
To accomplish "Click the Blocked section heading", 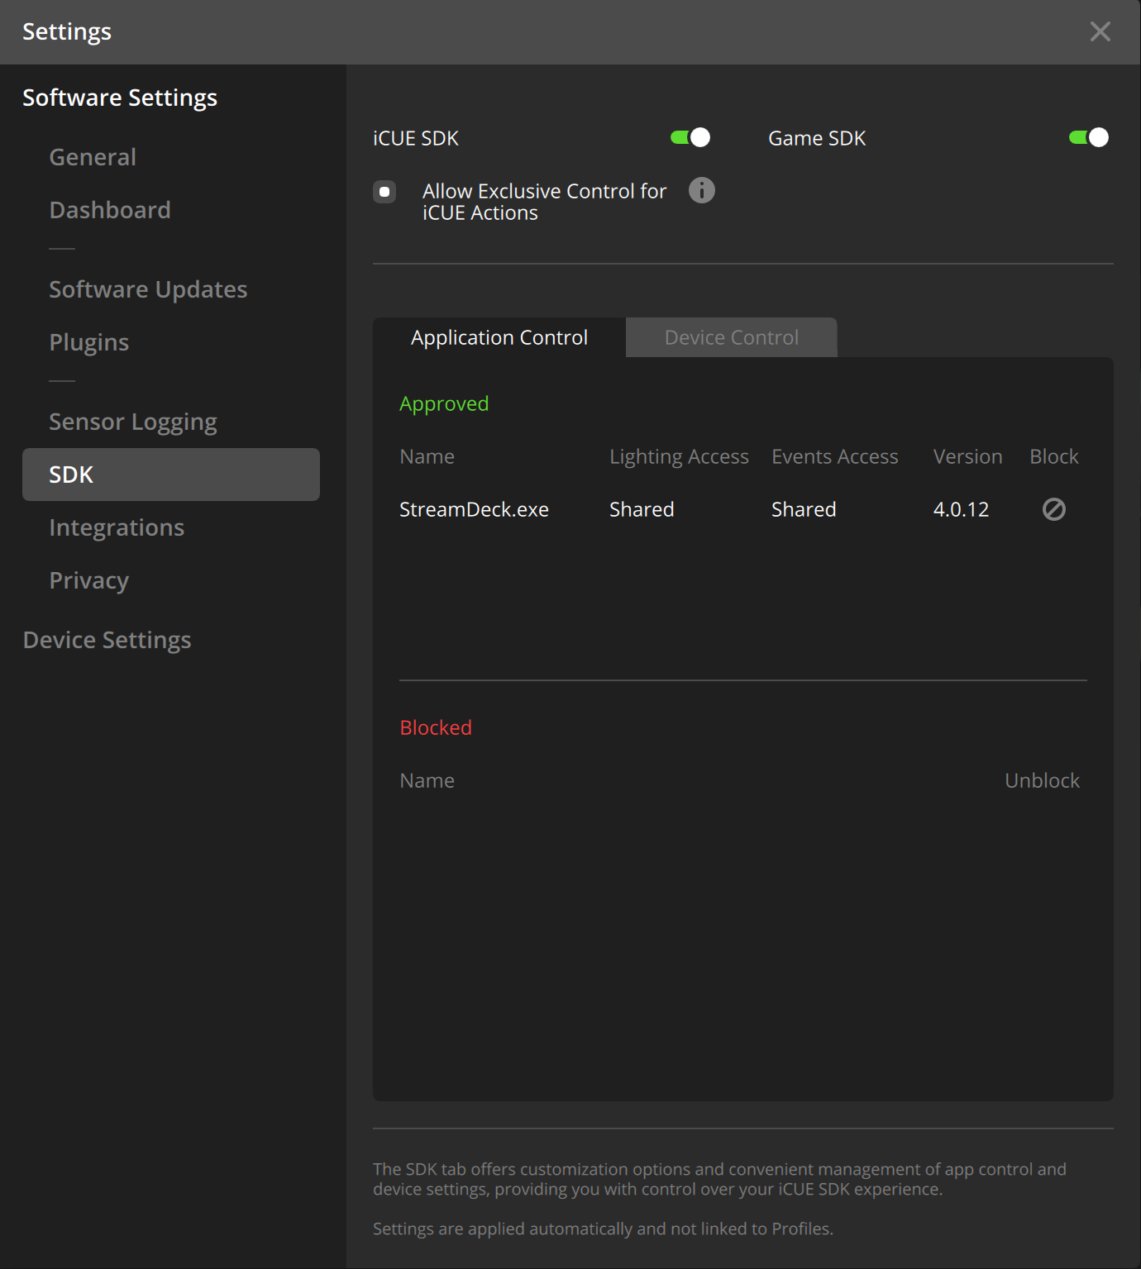I will pos(436,728).
